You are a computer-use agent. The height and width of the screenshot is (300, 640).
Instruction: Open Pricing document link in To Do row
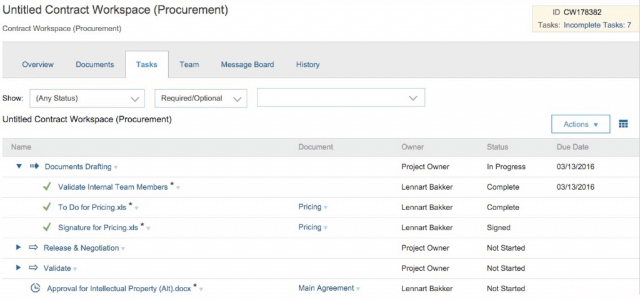tap(310, 207)
